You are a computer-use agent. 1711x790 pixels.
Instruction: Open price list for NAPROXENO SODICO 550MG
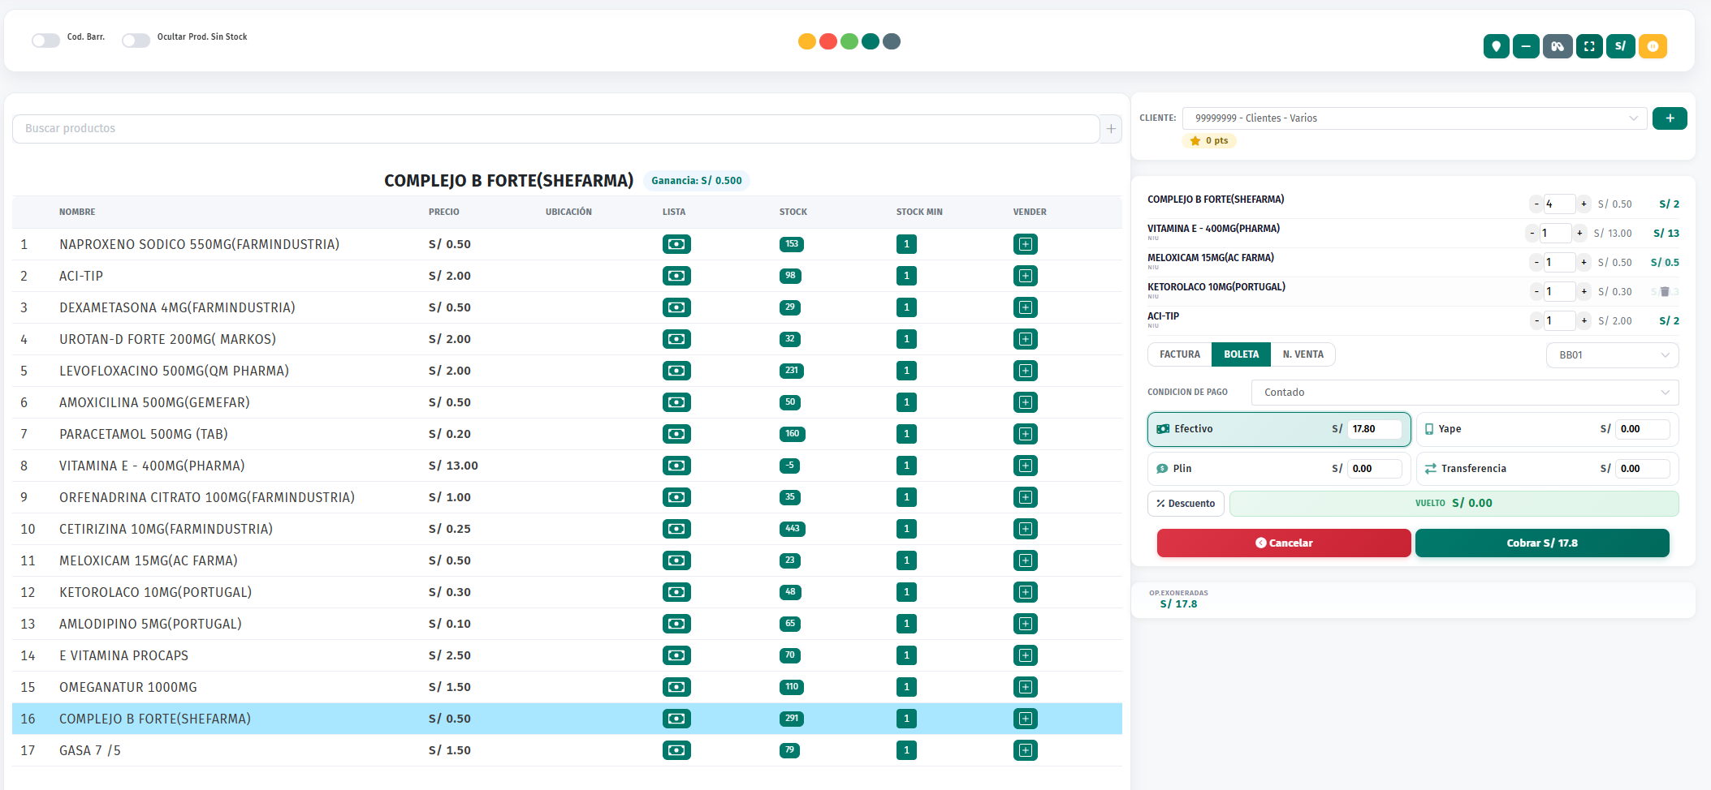(676, 244)
